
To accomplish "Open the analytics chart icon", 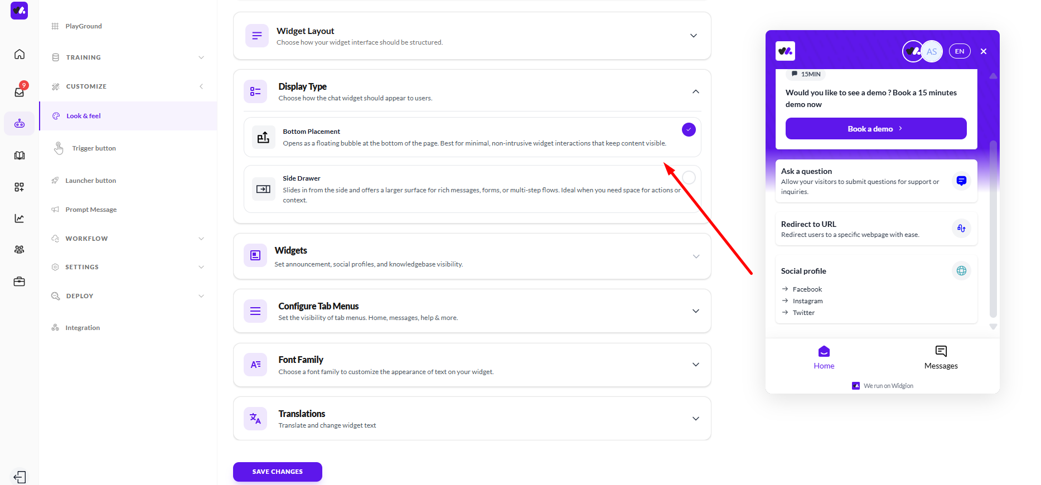I will [20, 219].
